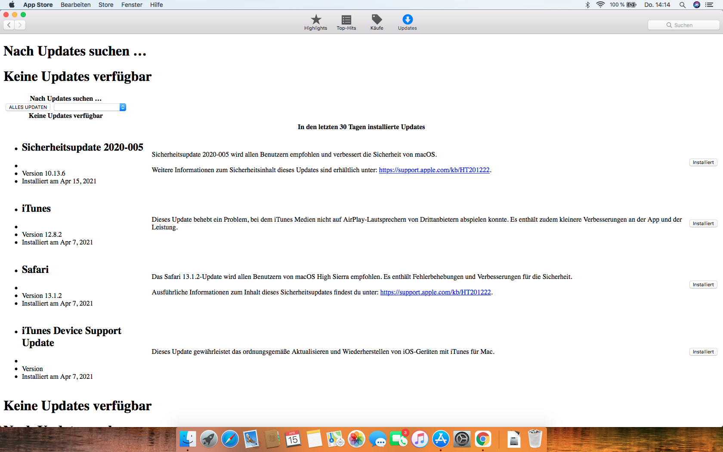Go back with the toolbar back arrow

pos(9,25)
